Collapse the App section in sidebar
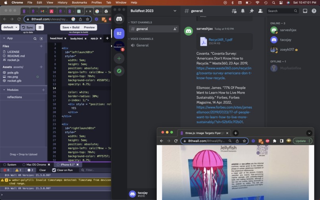320x200 pixels. pos(4,38)
